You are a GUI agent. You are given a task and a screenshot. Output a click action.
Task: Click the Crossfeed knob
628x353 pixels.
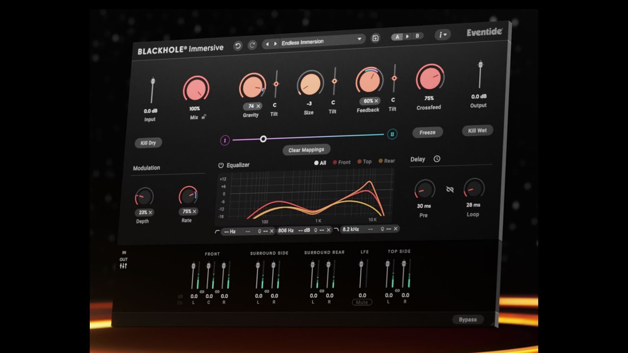coord(429,78)
